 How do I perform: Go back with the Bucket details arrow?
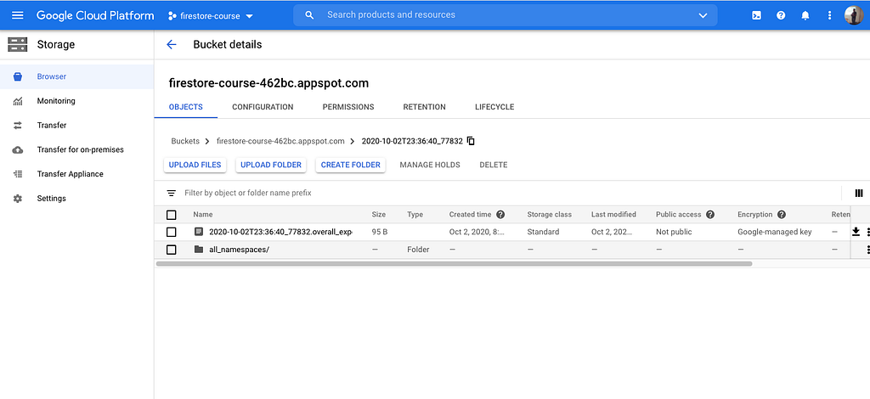[x=172, y=44]
